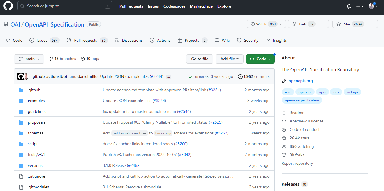Open the guidelines folder
The image size is (384, 191).
click(37, 111)
